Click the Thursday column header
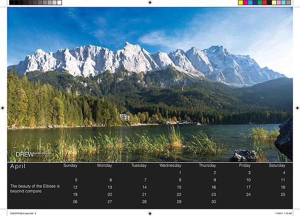The height and width of the screenshot is (216, 300). pyautogui.click(x=207, y=165)
